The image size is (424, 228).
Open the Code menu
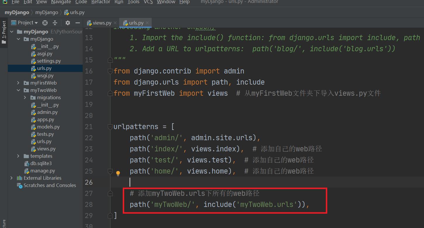[81, 2]
